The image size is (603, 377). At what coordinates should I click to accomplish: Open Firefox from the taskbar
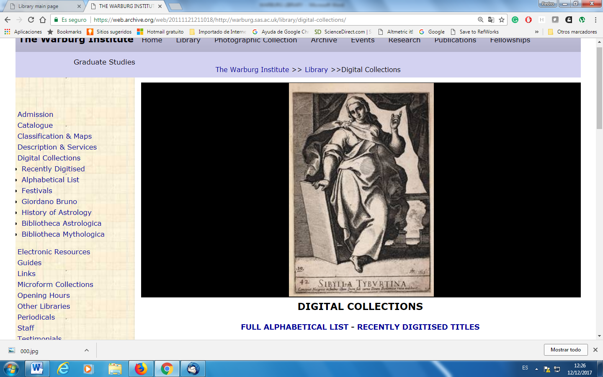[x=141, y=369]
